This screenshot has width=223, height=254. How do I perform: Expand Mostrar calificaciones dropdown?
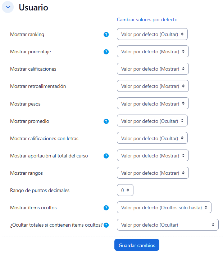point(153,69)
